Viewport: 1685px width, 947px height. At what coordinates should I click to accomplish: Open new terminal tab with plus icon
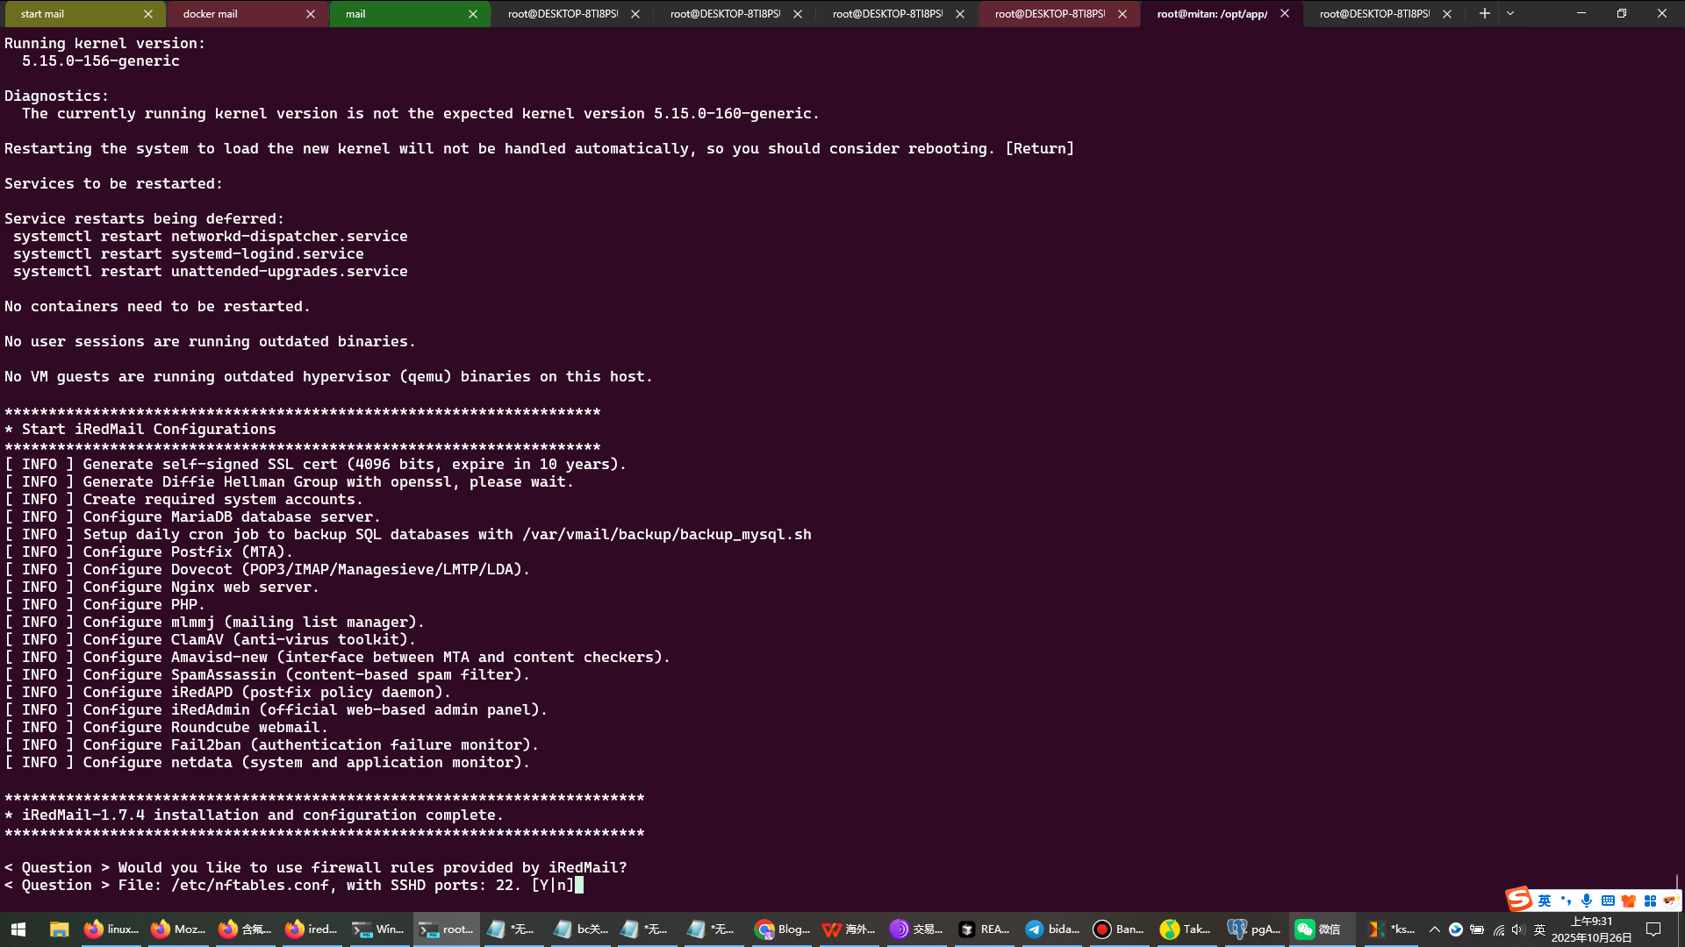click(x=1484, y=13)
